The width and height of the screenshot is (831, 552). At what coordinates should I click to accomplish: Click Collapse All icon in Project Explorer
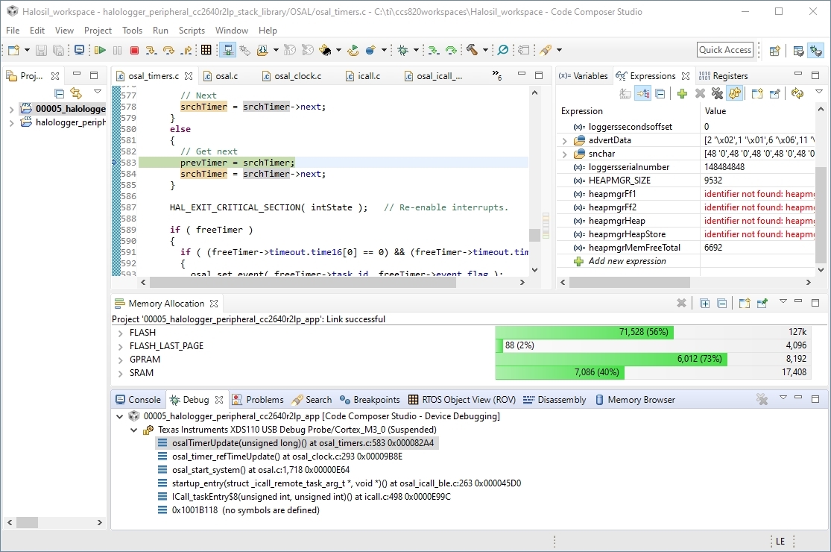coord(60,94)
